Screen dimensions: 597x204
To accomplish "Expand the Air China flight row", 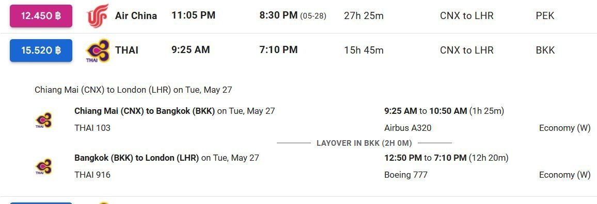I will (x=298, y=16).
